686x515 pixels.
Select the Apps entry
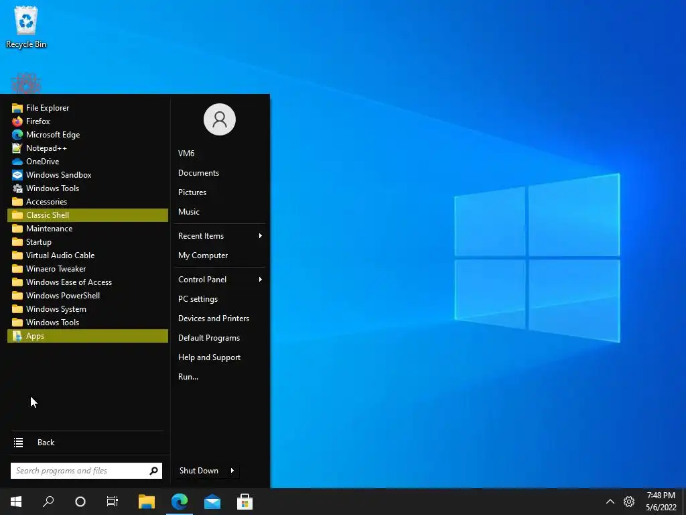point(88,336)
